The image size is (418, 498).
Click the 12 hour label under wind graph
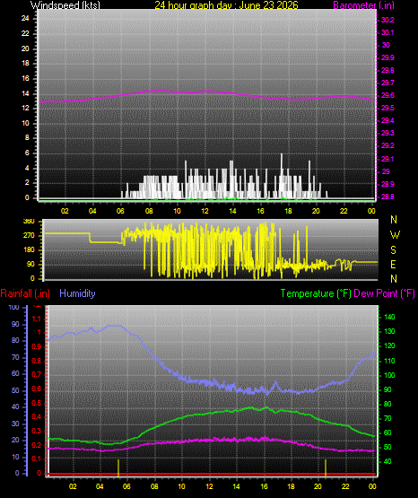(x=205, y=211)
